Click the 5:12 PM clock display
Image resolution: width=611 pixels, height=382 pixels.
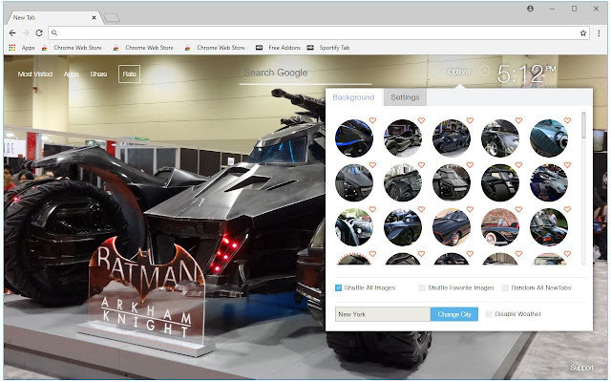point(526,74)
